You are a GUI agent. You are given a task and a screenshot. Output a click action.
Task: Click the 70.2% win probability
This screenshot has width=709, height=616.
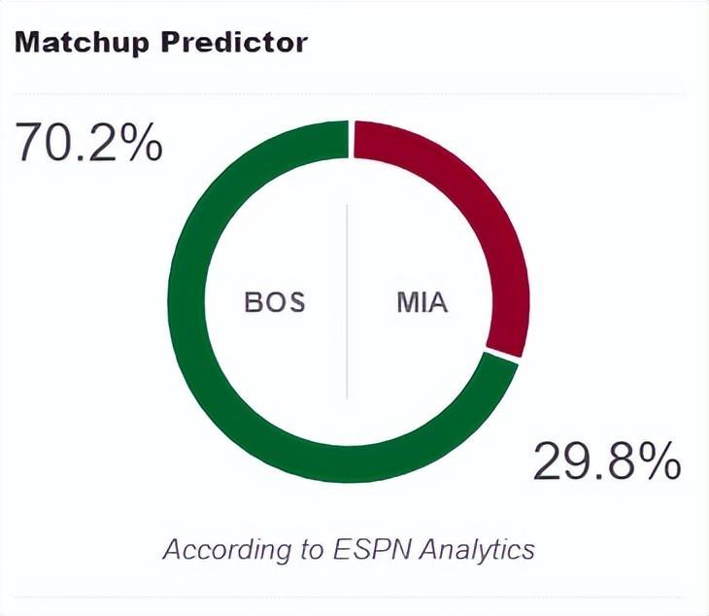point(88,142)
